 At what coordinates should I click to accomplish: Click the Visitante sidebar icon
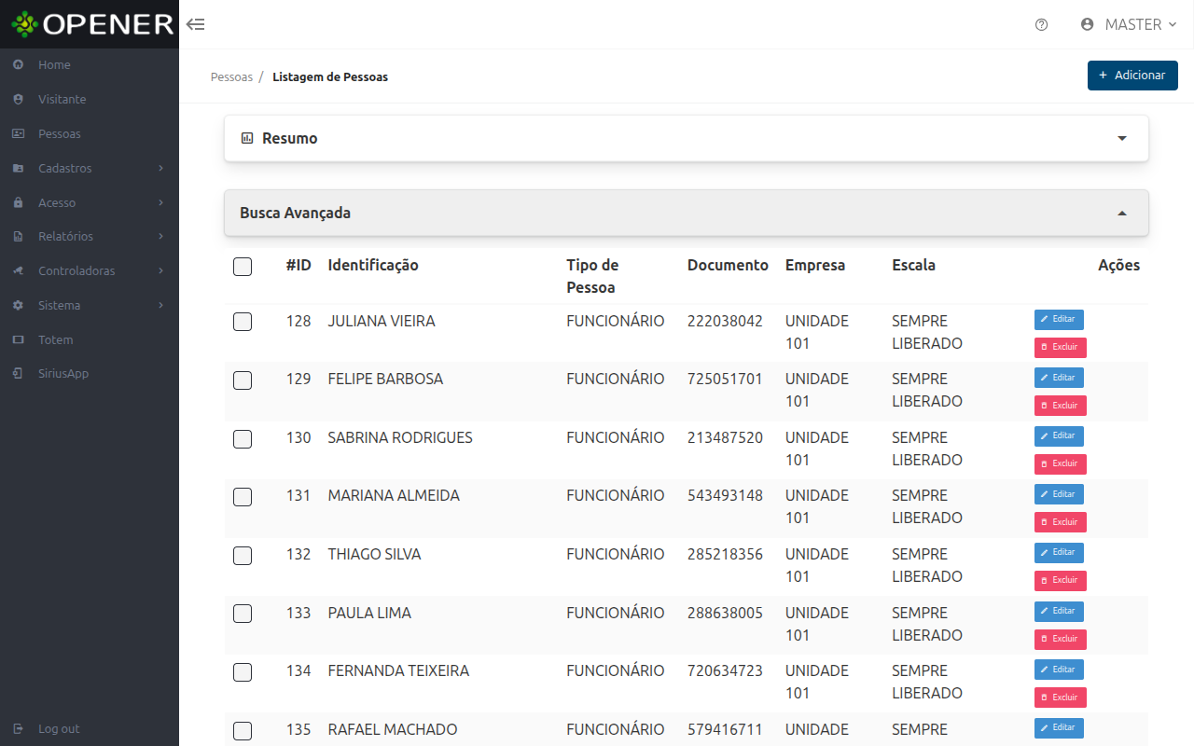pyautogui.click(x=18, y=99)
